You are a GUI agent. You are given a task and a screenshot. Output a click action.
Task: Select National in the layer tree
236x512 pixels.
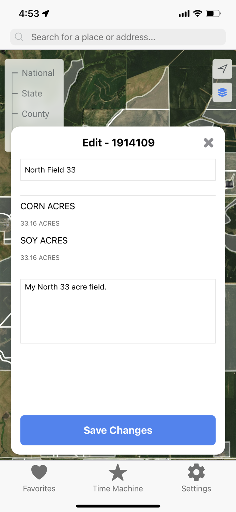tap(38, 73)
